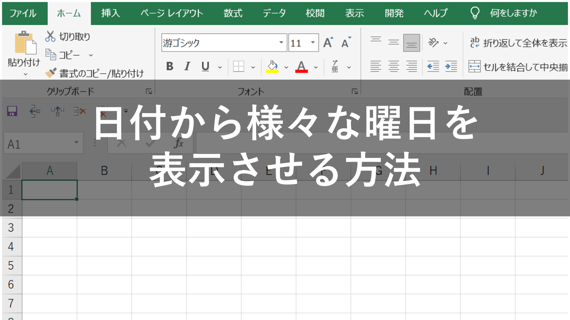Open クリップボード dialog launcher

(149, 91)
